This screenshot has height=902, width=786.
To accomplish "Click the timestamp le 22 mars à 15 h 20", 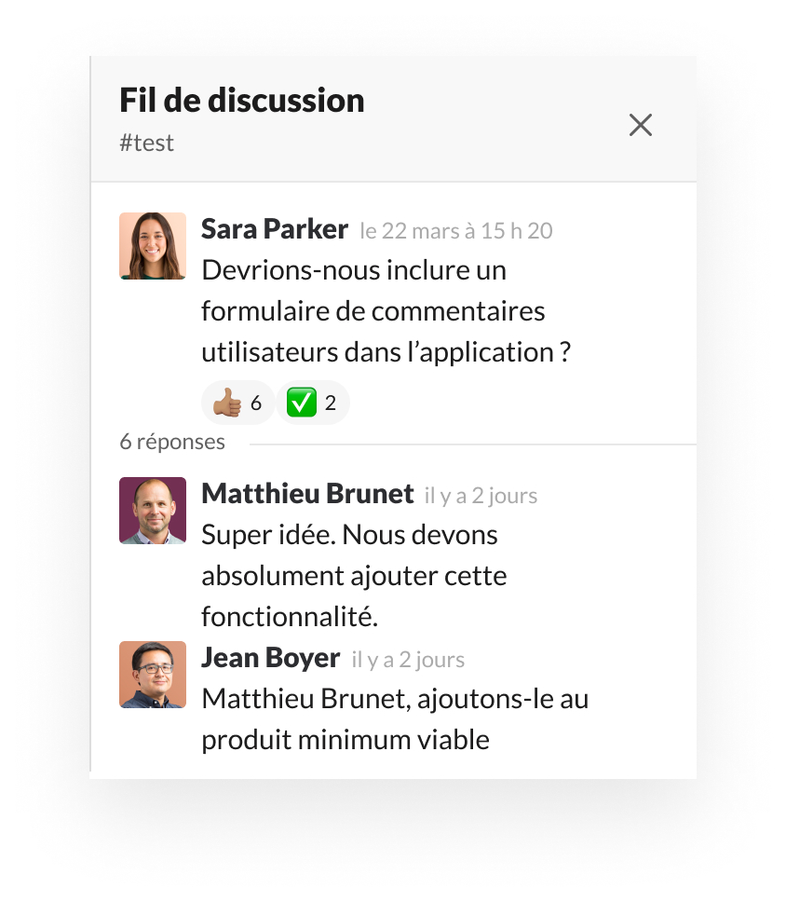I will 456,231.
